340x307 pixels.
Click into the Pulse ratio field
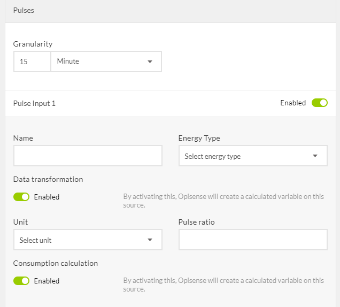pyautogui.click(x=253, y=240)
